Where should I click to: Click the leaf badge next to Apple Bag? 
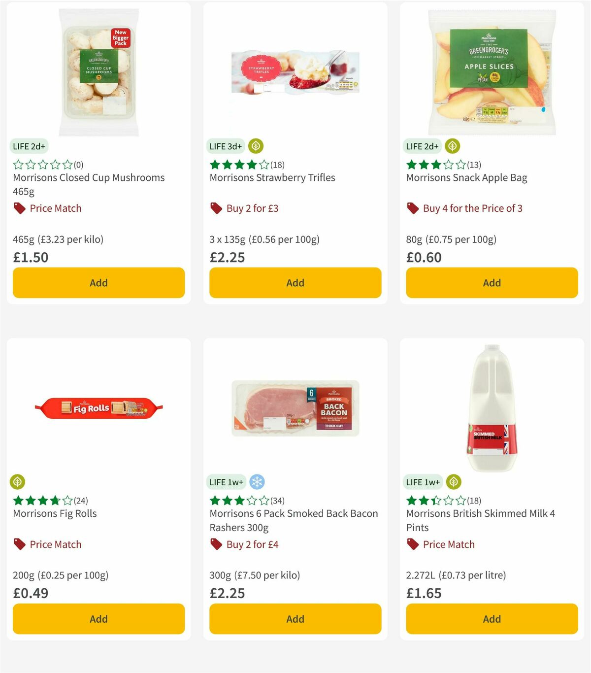[x=452, y=146]
